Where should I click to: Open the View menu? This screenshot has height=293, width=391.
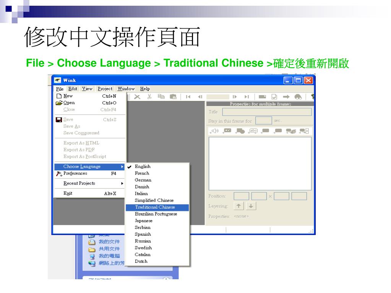tap(87, 89)
